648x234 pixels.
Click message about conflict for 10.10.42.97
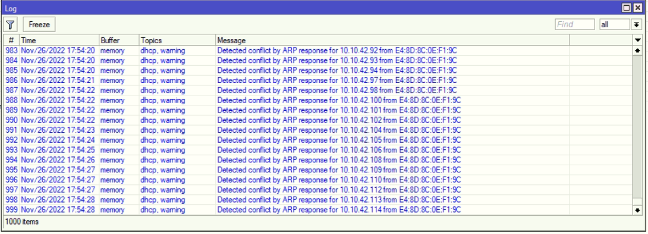[337, 81]
